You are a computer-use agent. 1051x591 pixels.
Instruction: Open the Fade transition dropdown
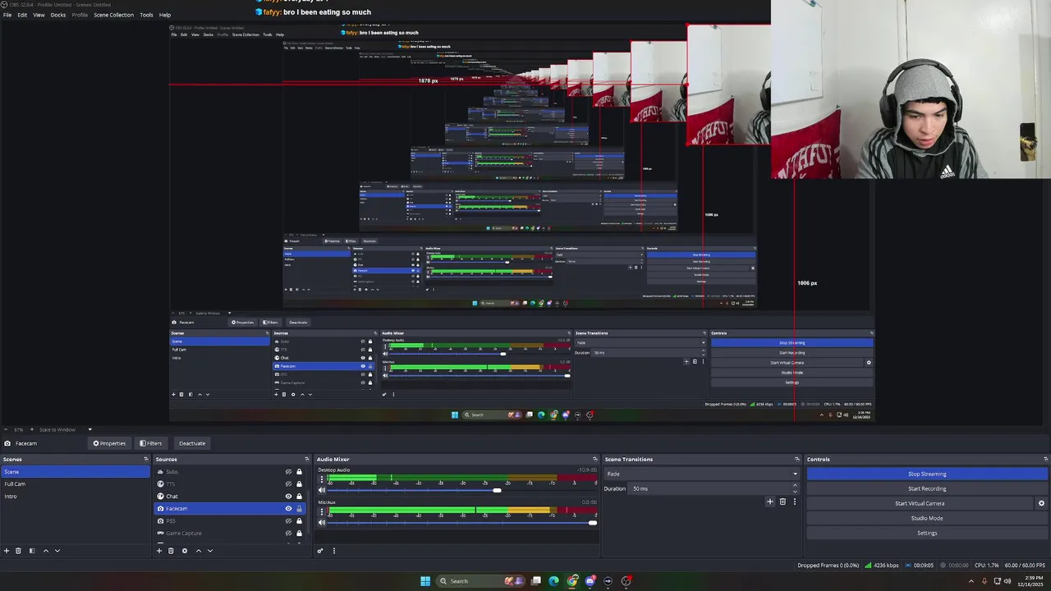coord(702,474)
